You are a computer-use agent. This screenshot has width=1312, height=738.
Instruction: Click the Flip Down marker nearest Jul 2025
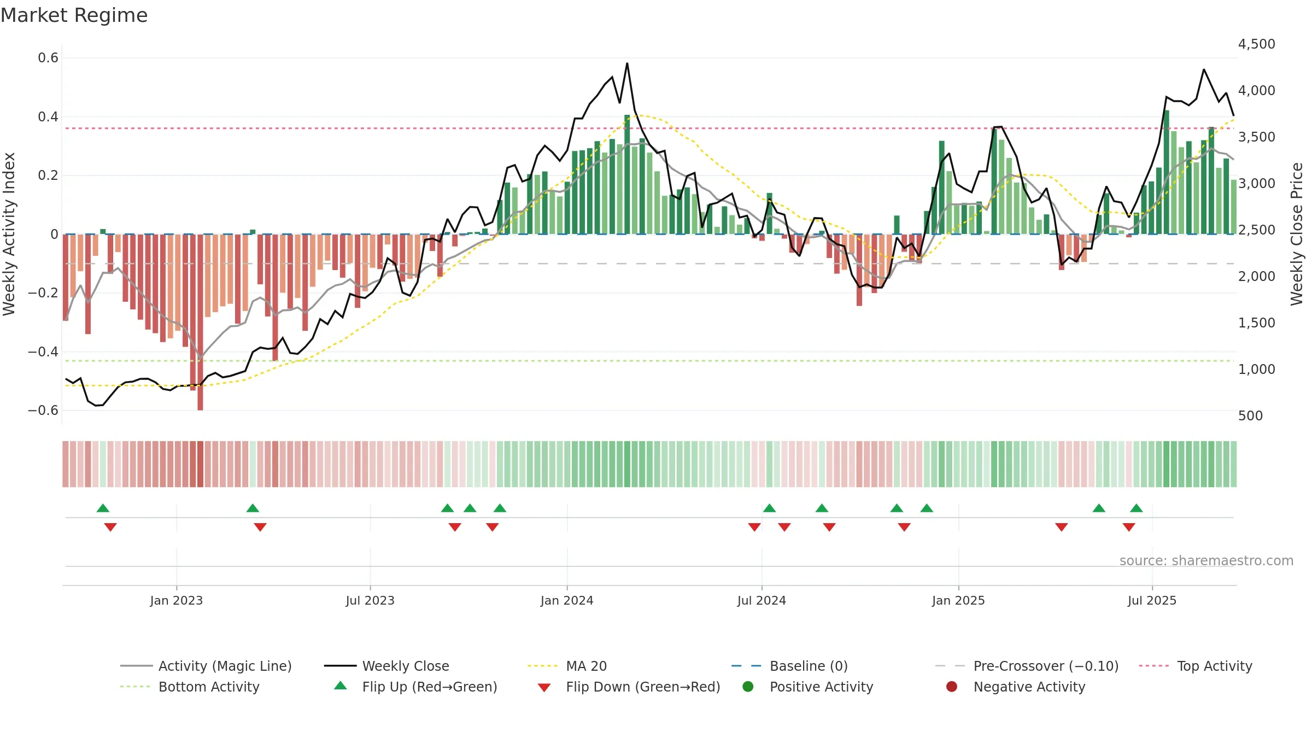[1129, 527]
